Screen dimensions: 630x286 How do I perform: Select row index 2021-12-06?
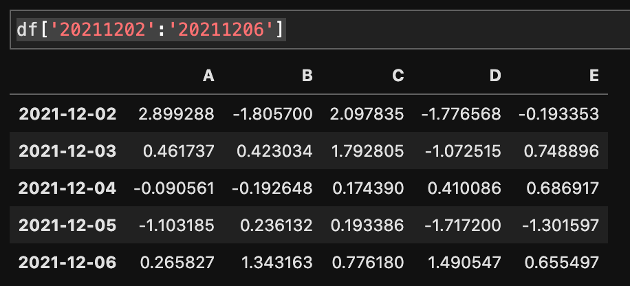67,263
